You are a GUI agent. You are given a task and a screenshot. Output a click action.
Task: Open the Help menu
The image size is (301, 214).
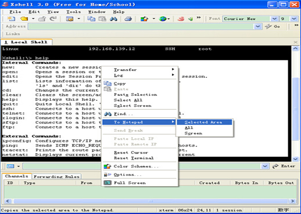click(x=119, y=12)
